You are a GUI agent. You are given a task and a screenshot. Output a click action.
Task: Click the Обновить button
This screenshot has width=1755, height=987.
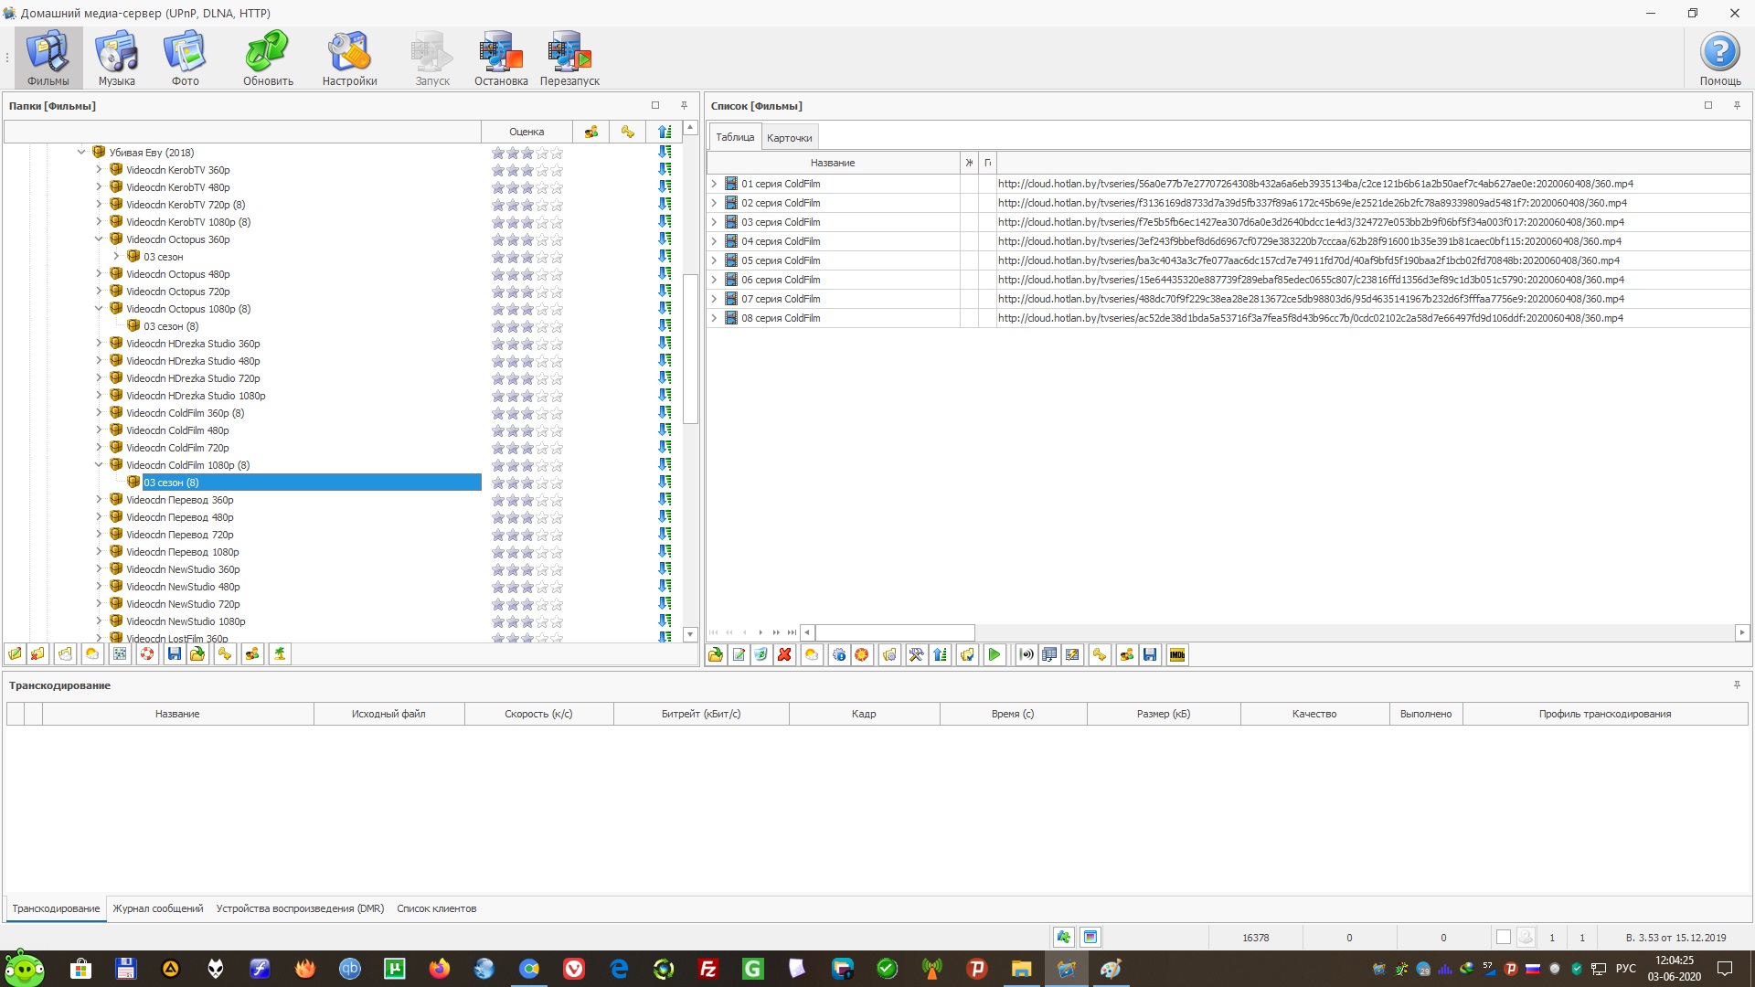(268, 57)
